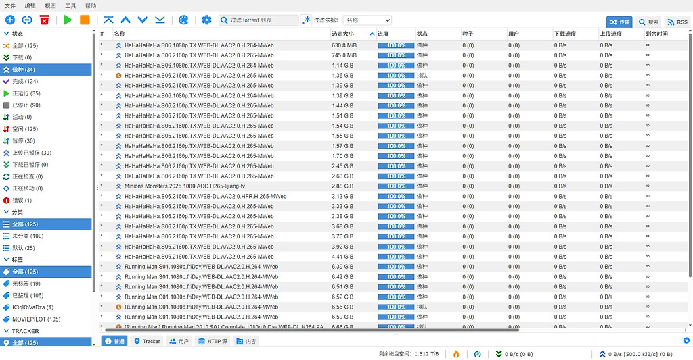Open the 文件 menu
This screenshot has width=693, height=360.
[9, 5]
